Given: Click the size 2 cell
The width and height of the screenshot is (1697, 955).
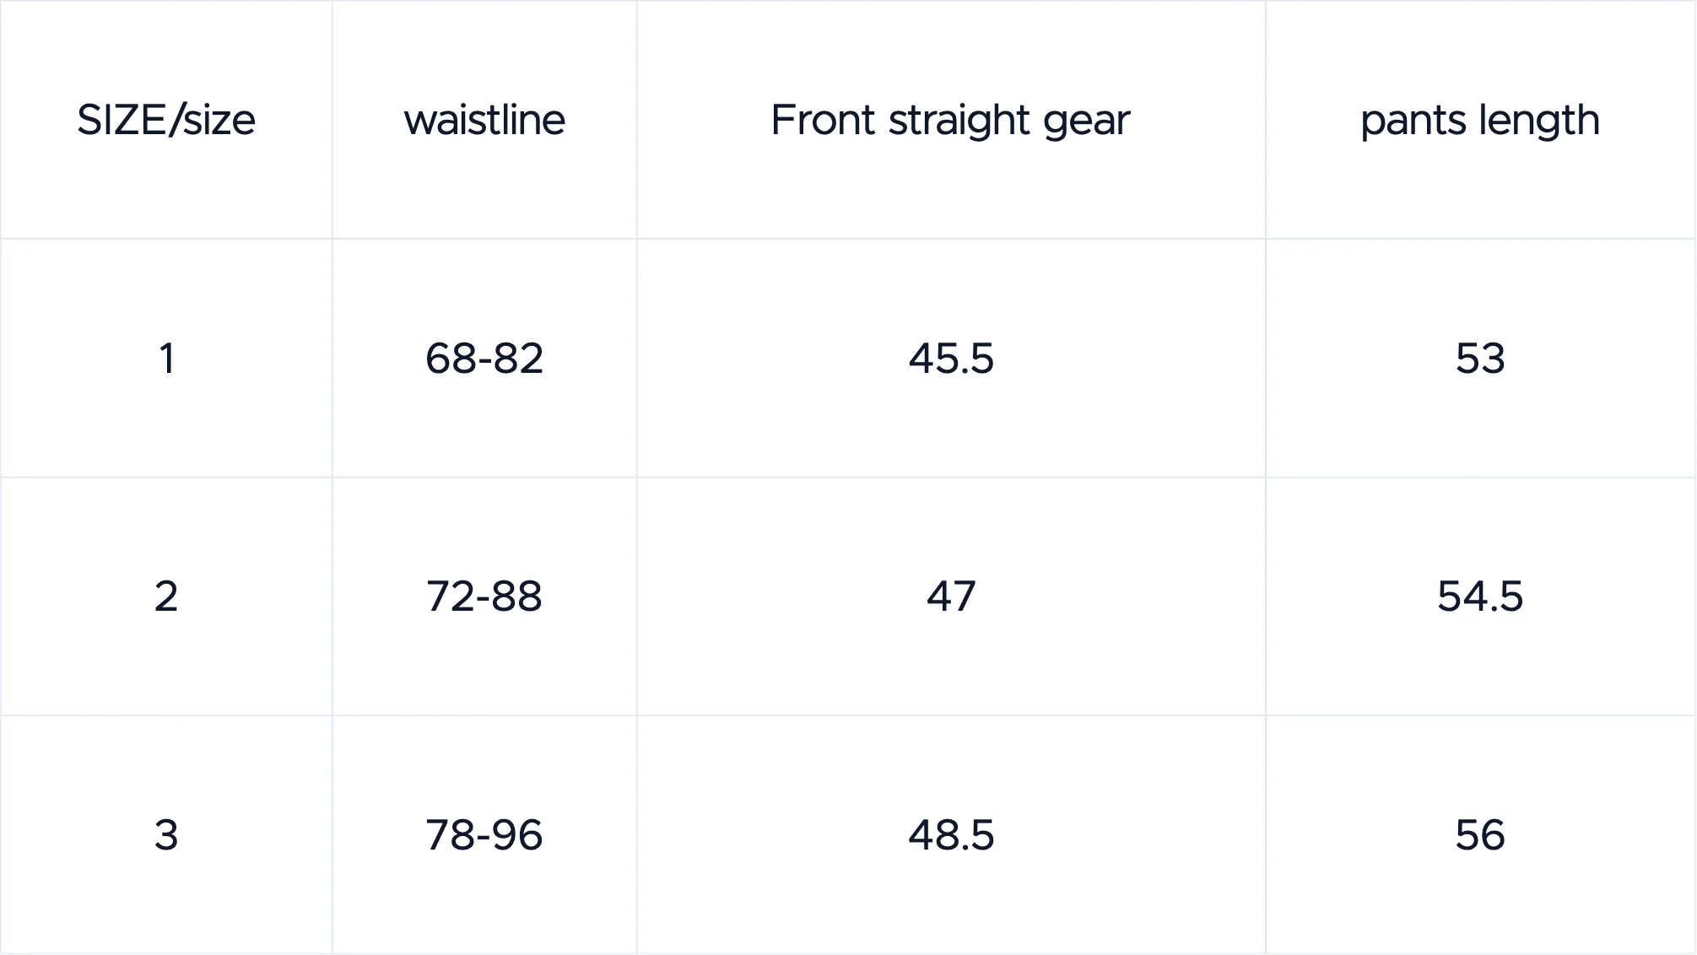Looking at the screenshot, I should 166,596.
